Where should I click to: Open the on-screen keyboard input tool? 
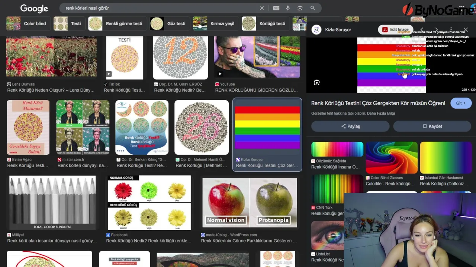pos(276,8)
